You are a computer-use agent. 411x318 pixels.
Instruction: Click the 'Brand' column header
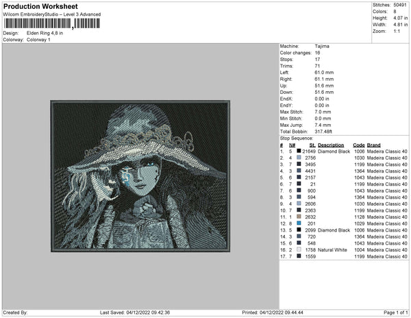click(x=374, y=145)
